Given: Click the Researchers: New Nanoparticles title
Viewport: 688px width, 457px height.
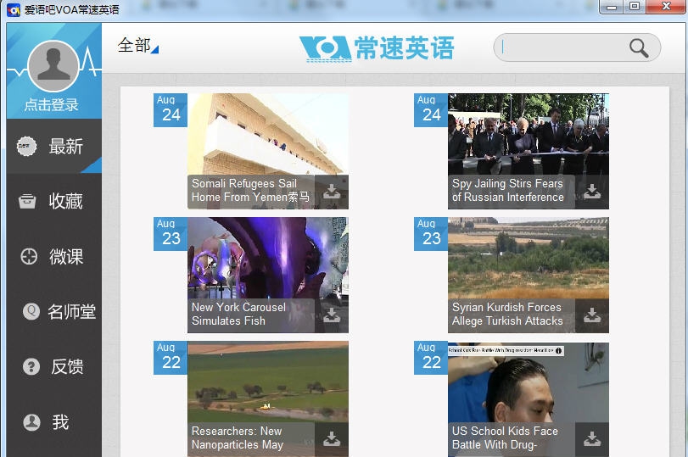Looking at the screenshot, I should coord(238,437).
